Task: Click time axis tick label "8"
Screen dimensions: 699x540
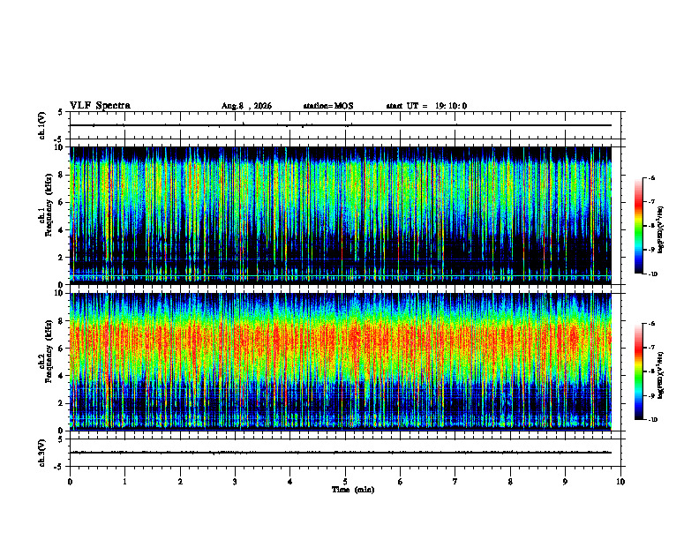Action: 510,482
